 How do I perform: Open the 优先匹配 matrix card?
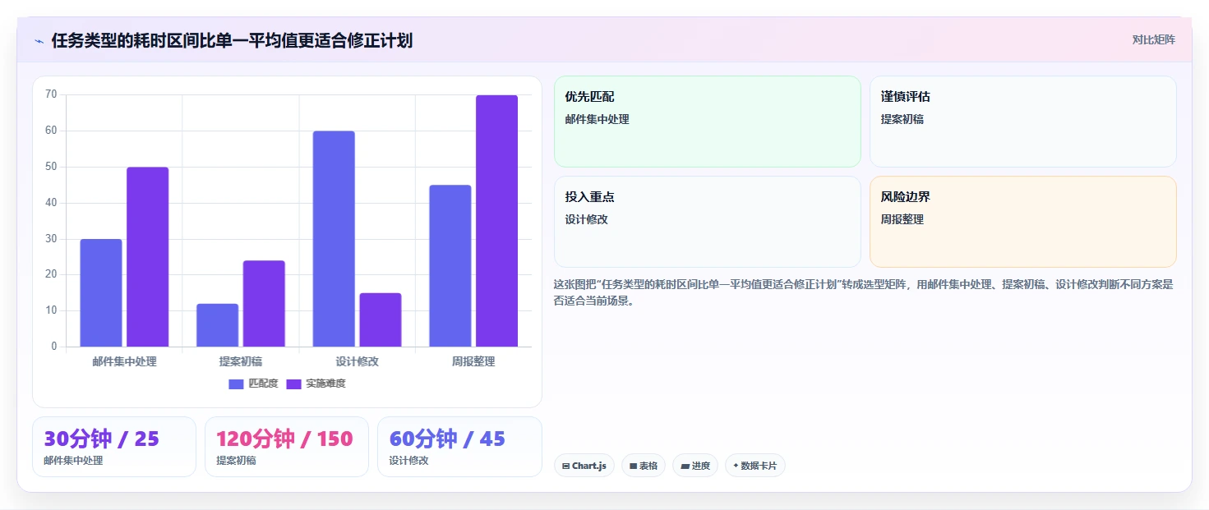pos(708,122)
